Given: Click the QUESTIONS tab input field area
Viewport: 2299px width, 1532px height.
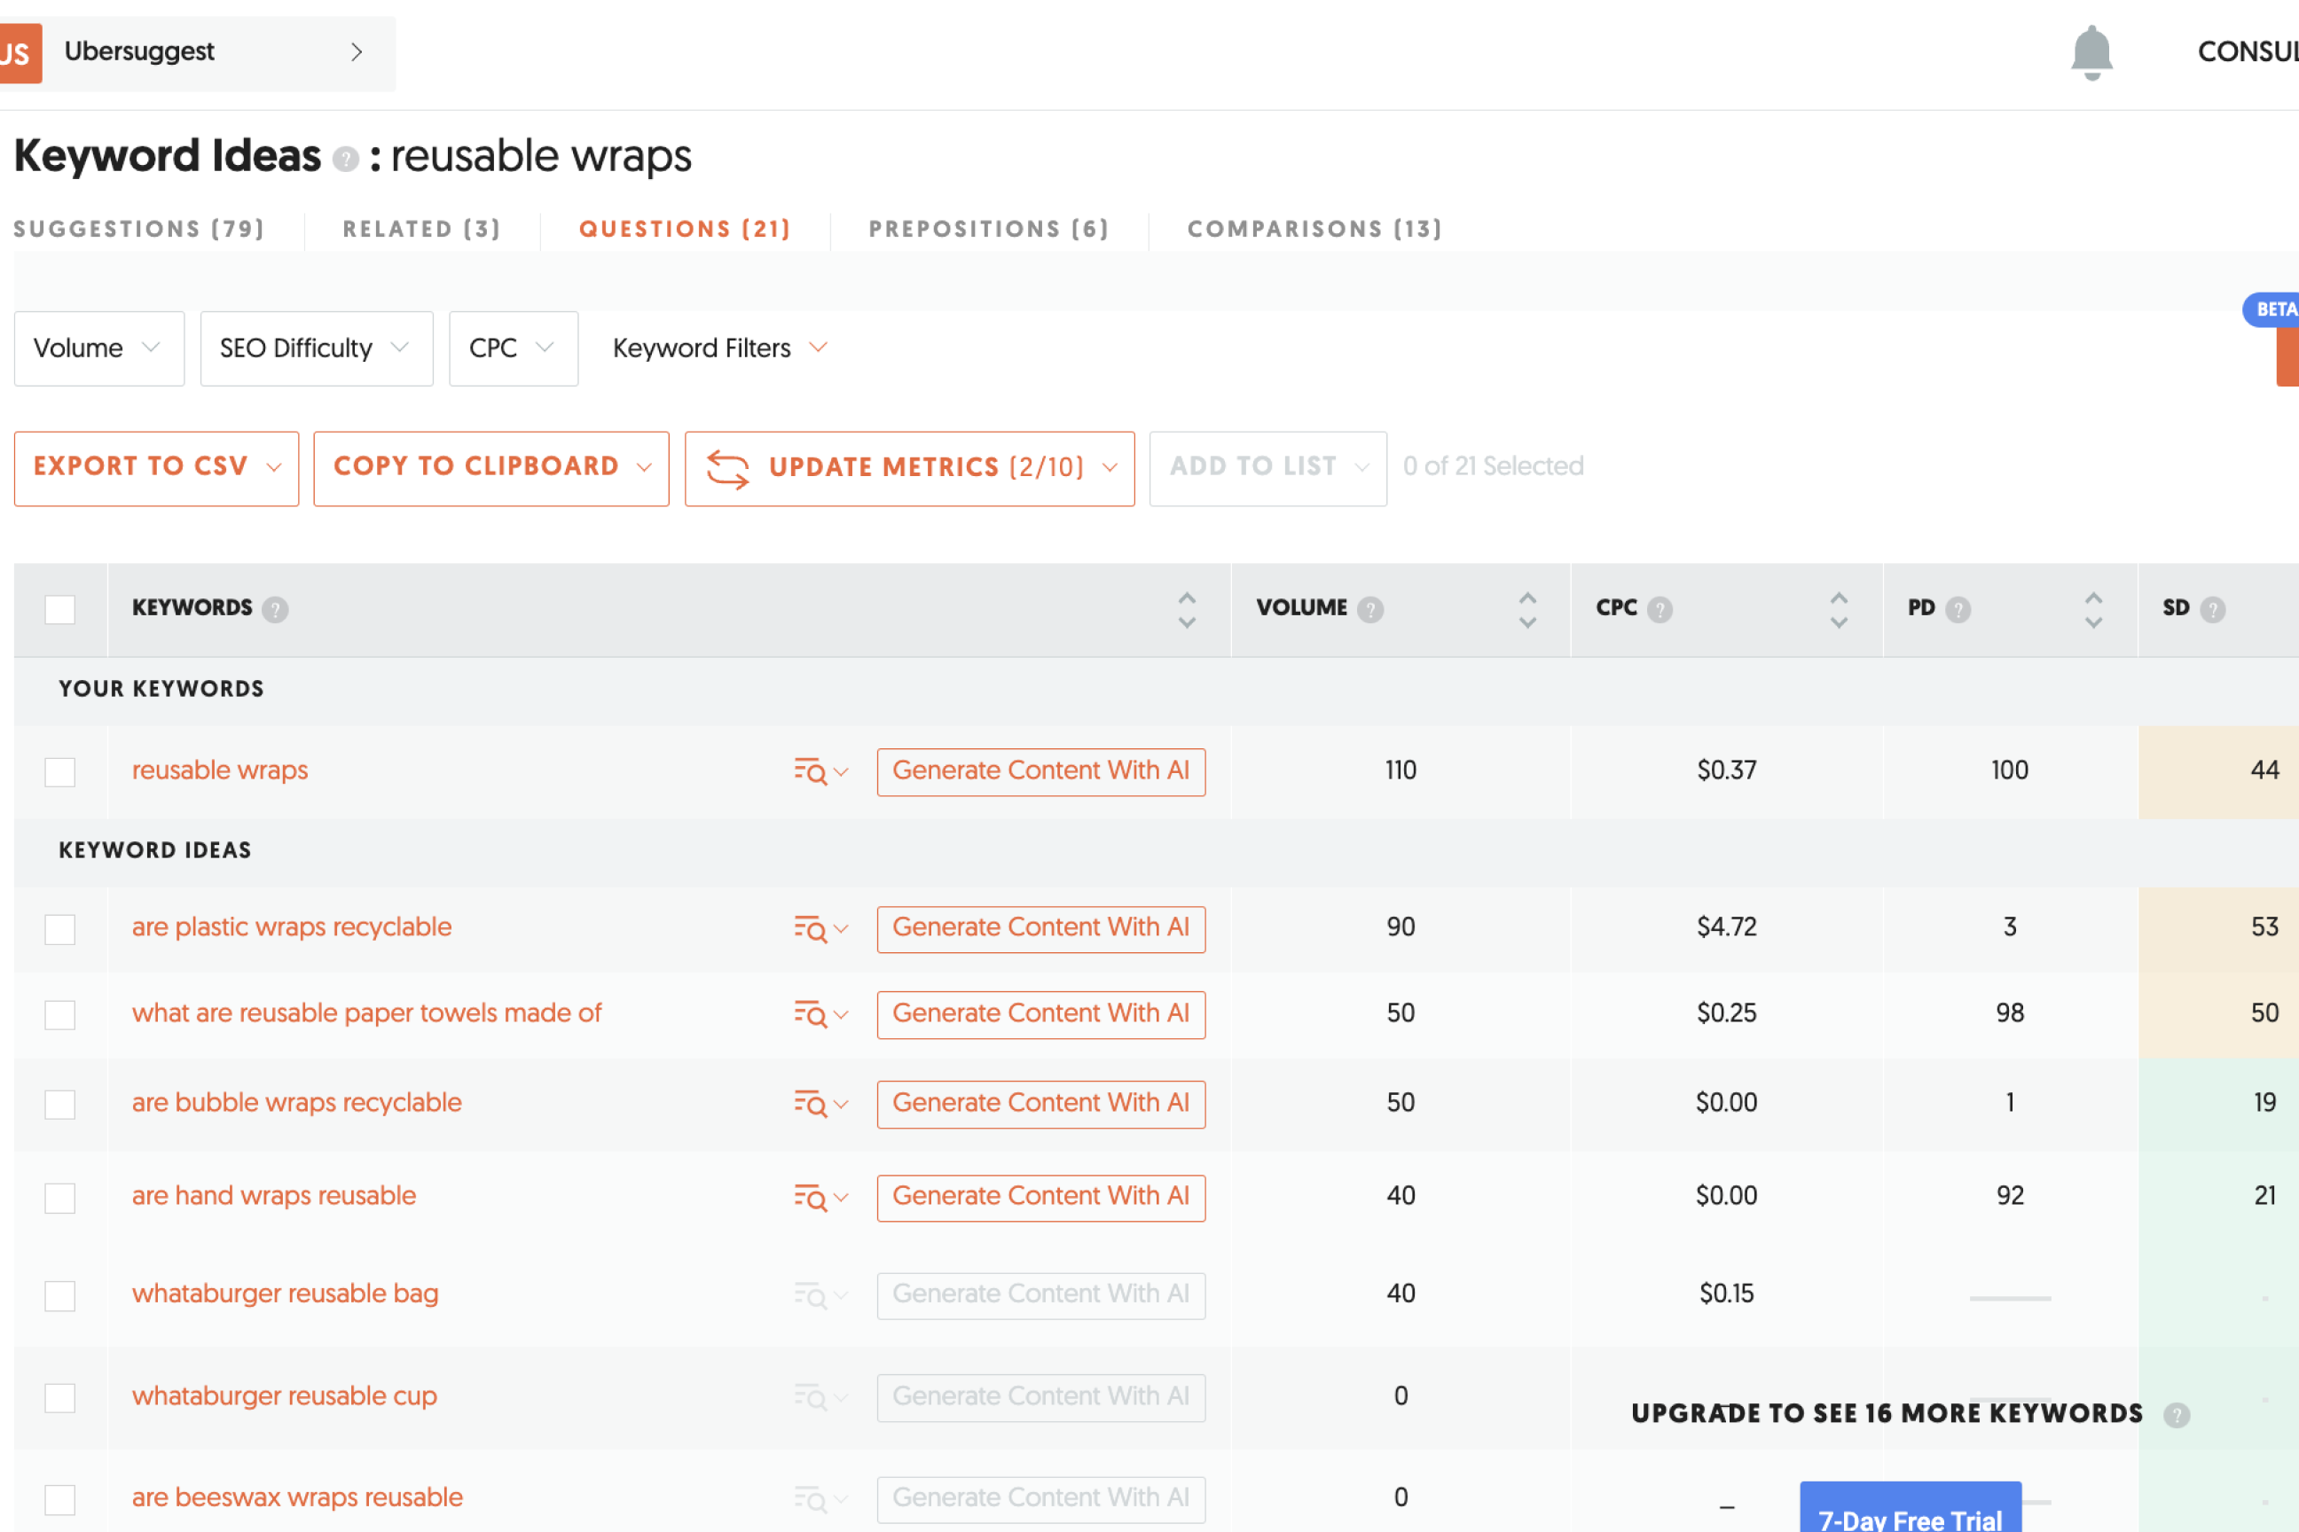Looking at the screenshot, I should tap(684, 229).
